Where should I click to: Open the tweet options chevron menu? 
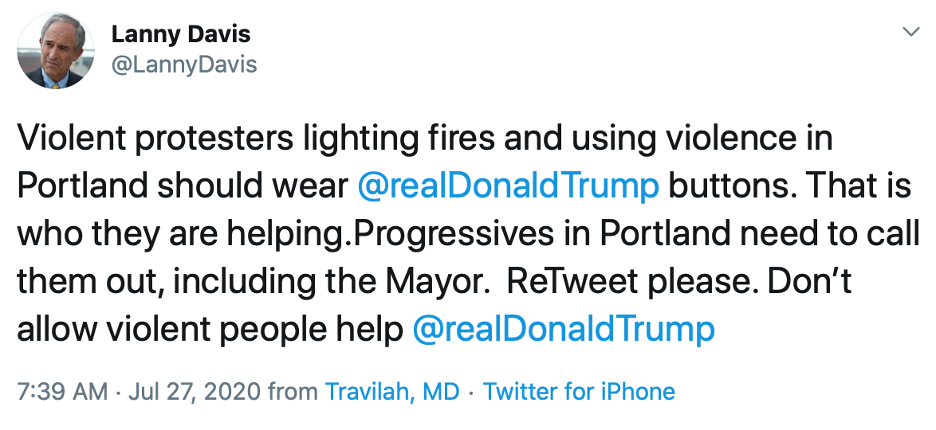click(910, 32)
